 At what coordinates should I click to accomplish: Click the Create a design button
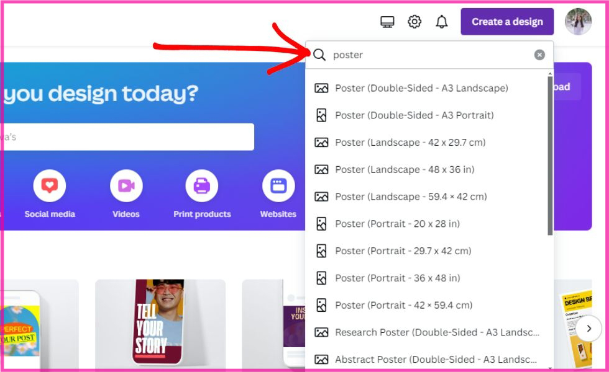[507, 22]
